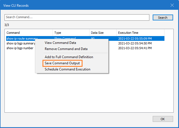Select the show ip bgp number row
The height and width of the screenshot is (128, 179).
click(x=20, y=48)
